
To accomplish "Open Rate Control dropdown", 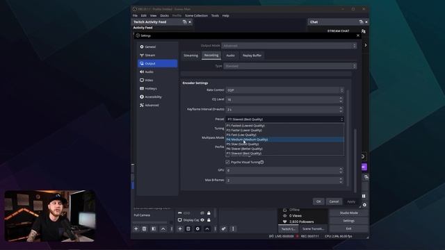I will click(284, 90).
